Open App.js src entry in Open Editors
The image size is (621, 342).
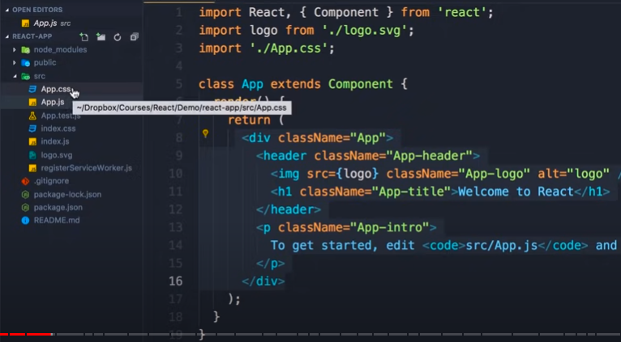(52, 23)
